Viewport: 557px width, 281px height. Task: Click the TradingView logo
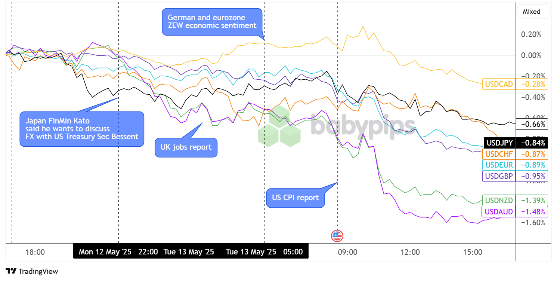tap(32, 271)
